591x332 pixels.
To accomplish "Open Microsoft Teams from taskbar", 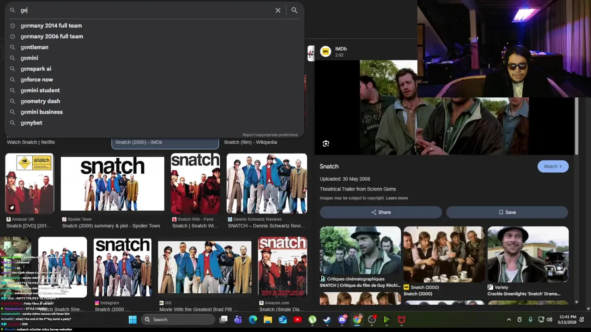I will tap(238, 320).
